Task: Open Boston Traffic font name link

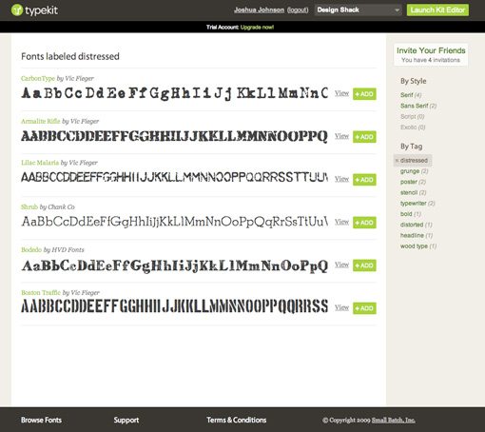Action: point(41,292)
